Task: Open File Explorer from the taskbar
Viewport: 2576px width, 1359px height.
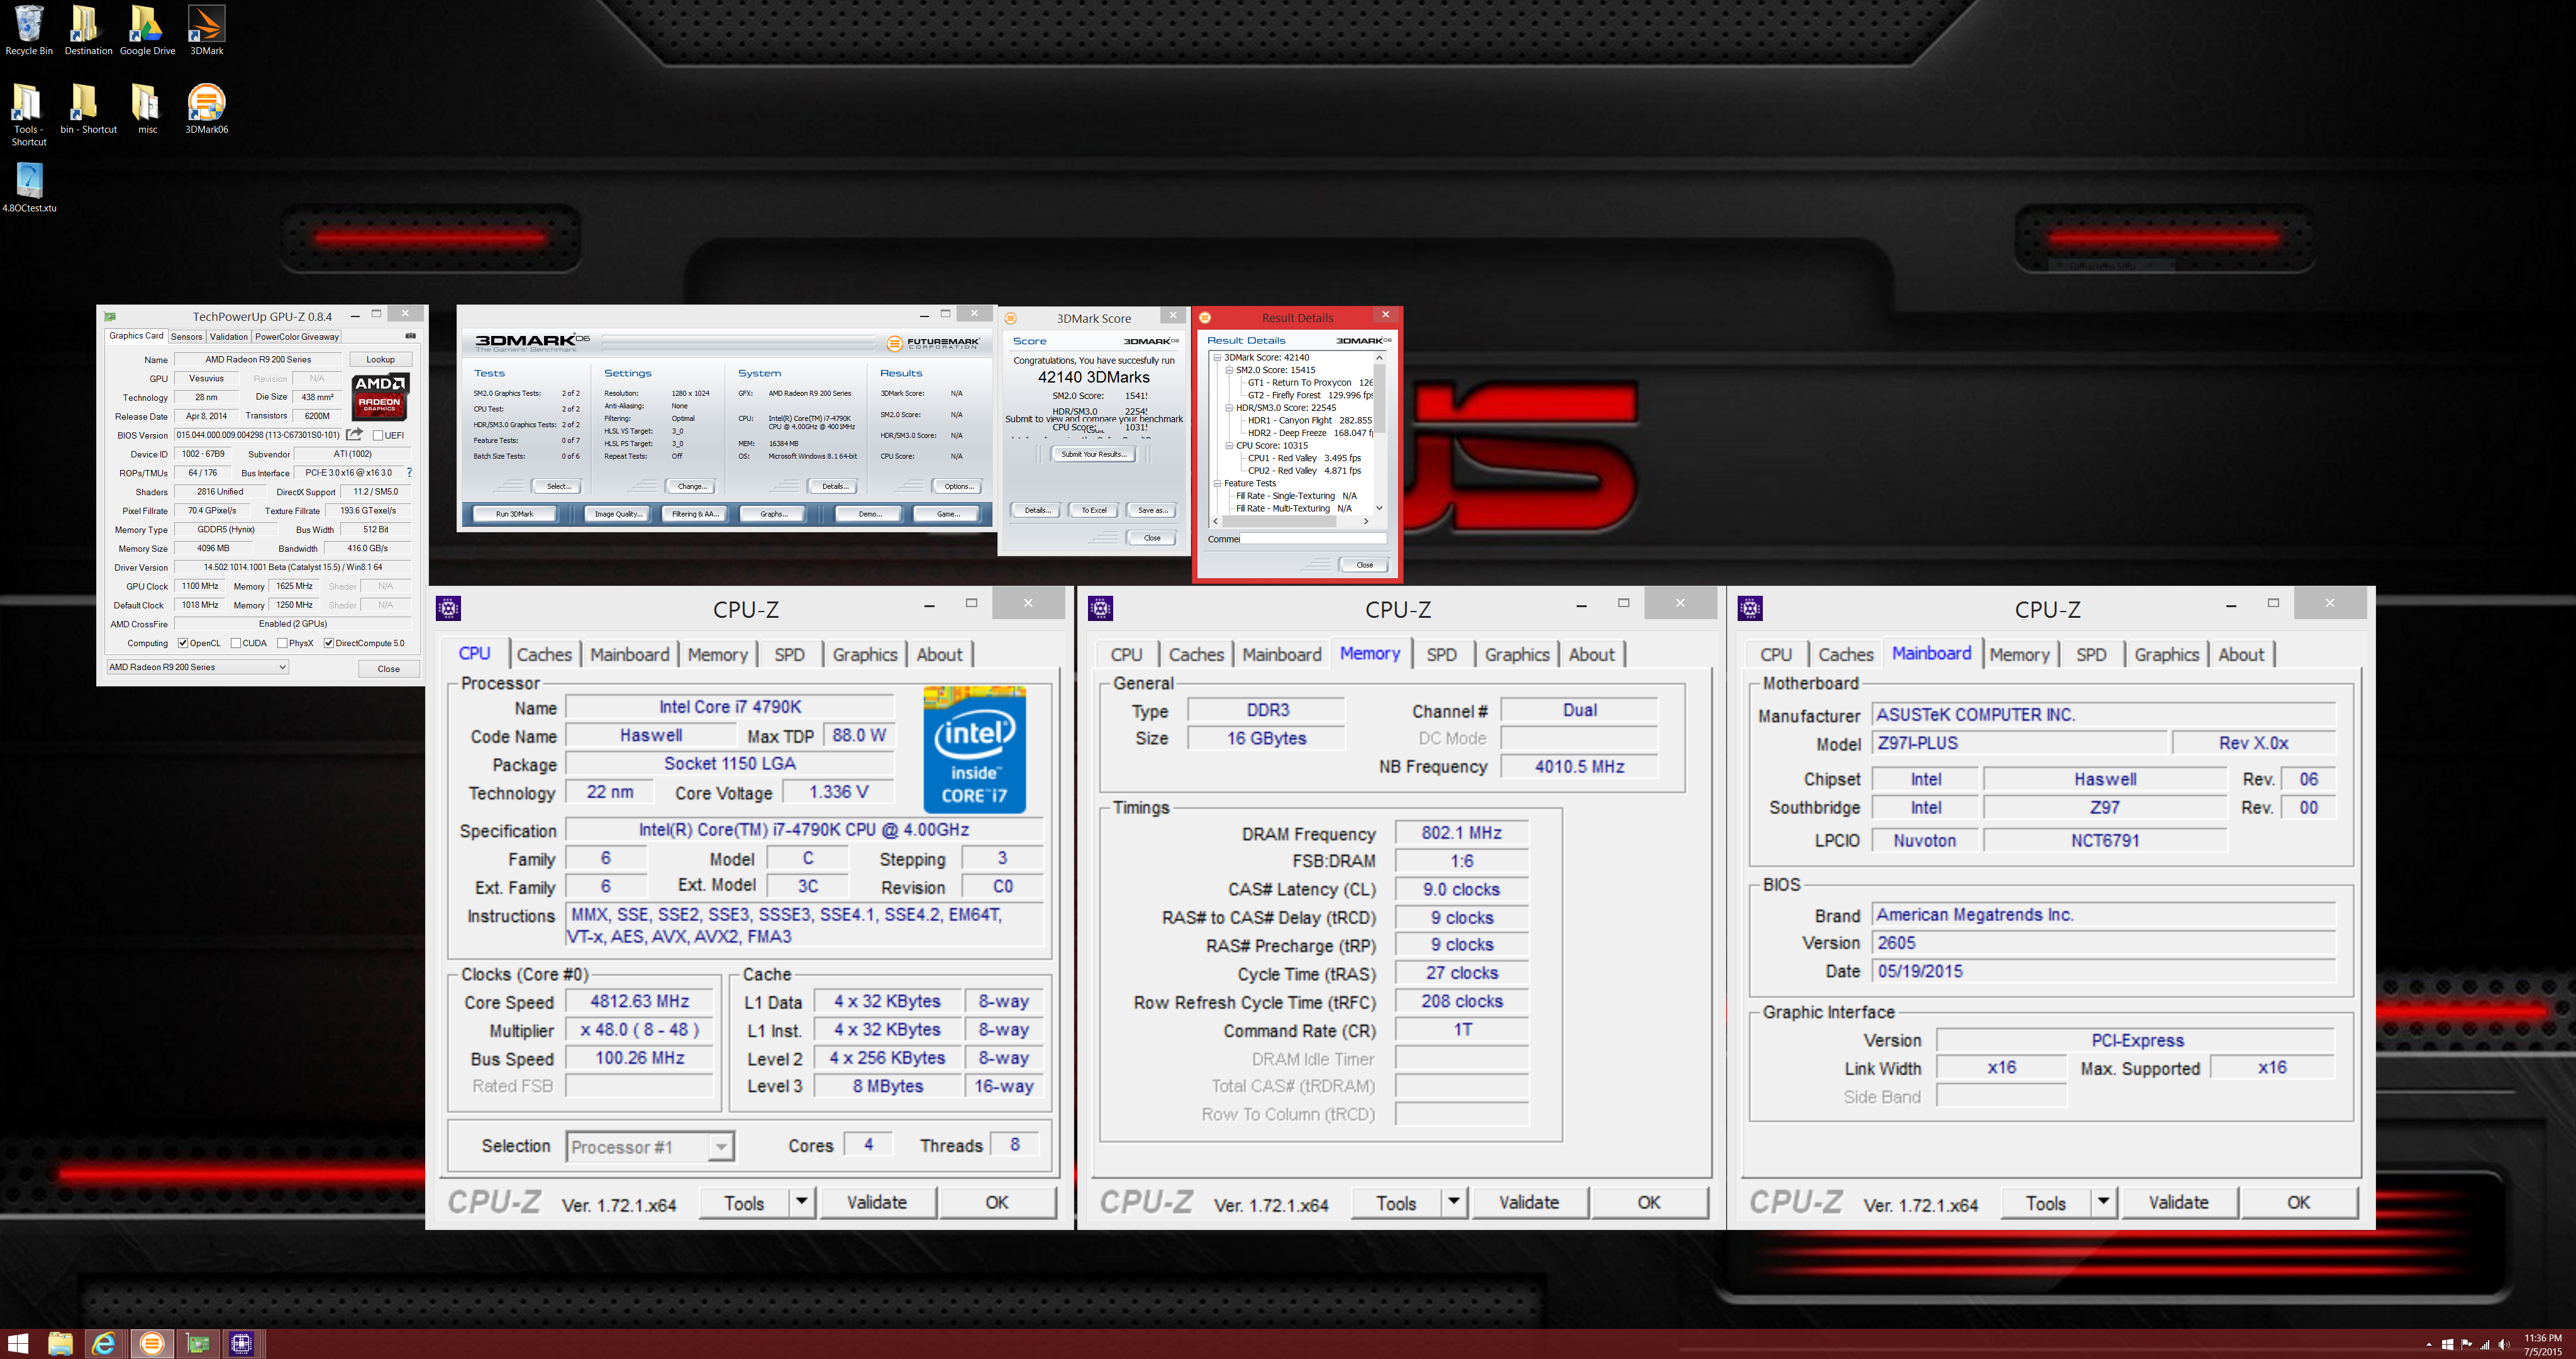Action: (x=60, y=1344)
